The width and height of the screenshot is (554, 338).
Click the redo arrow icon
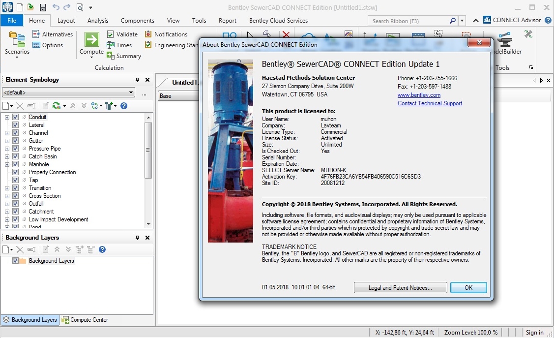click(67, 7)
